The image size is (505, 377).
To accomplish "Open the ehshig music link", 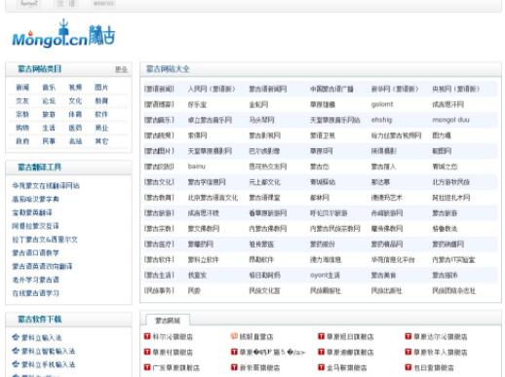I will [381, 120].
